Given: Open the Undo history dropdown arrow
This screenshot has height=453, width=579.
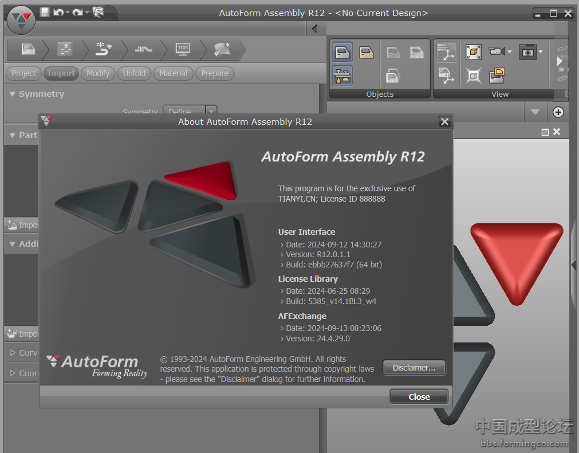Looking at the screenshot, I should point(68,13).
